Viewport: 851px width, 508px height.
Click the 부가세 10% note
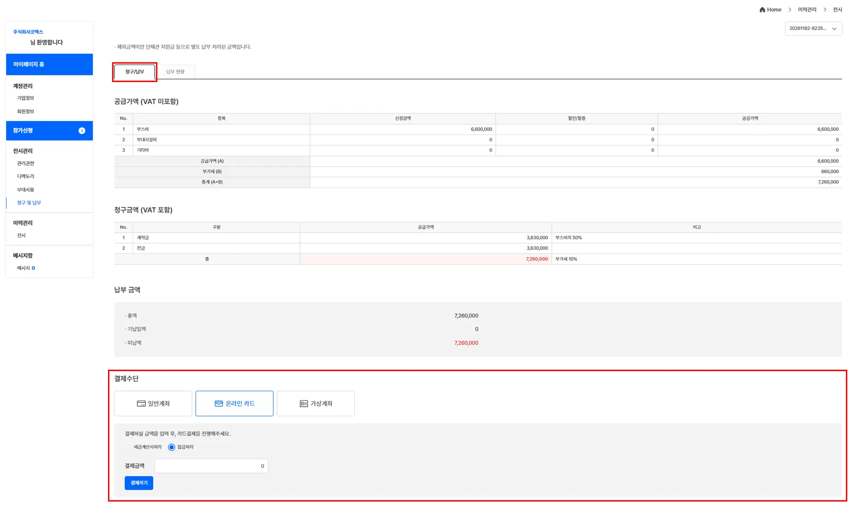pyautogui.click(x=566, y=259)
